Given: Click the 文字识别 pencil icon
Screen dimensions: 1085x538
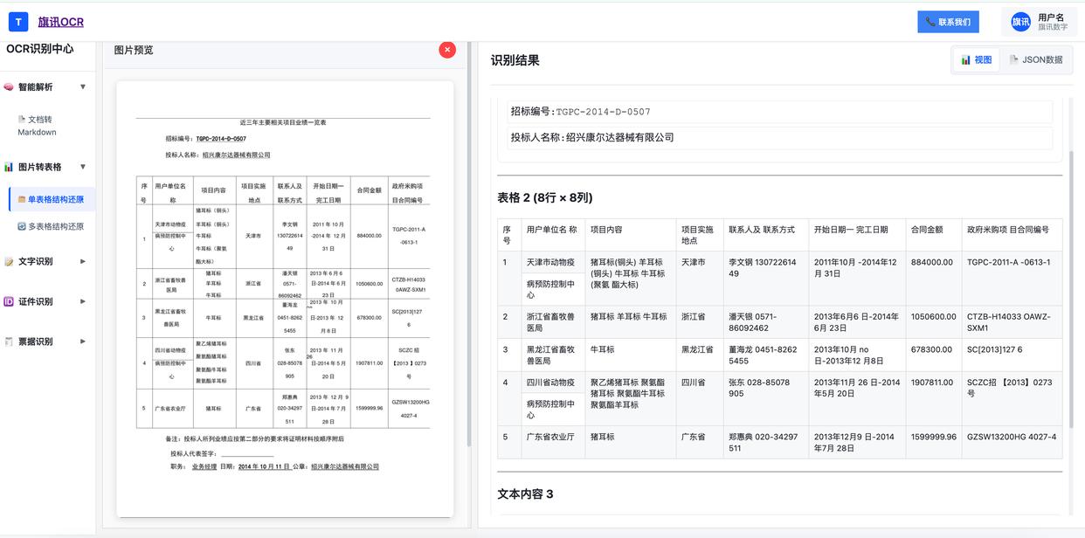Looking at the screenshot, I should pyautogui.click(x=9, y=261).
